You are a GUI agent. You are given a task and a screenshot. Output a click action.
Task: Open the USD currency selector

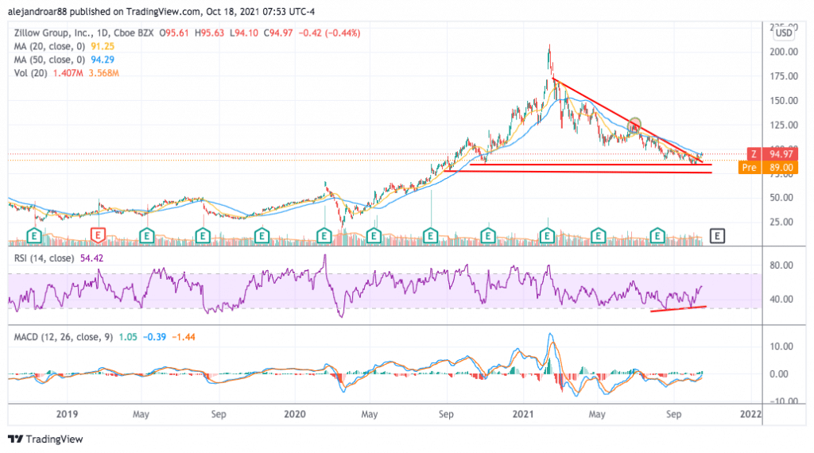pyautogui.click(x=784, y=33)
